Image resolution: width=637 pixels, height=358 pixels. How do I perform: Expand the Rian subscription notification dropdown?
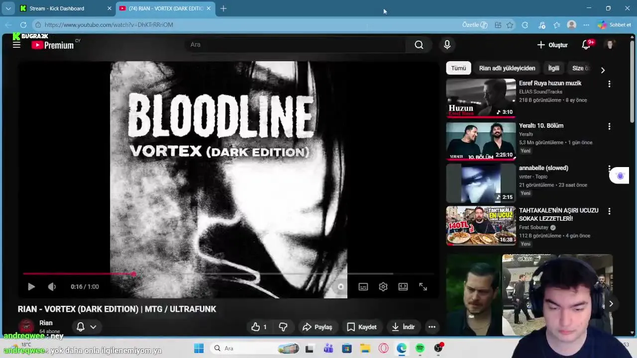[x=87, y=327]
